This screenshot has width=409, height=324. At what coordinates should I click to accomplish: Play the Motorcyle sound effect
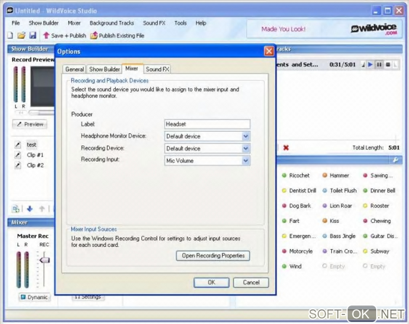click(298, 251)
